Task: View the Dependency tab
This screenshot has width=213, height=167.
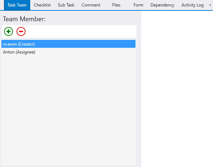Action: pyautogui.click(x=162, y=5)
